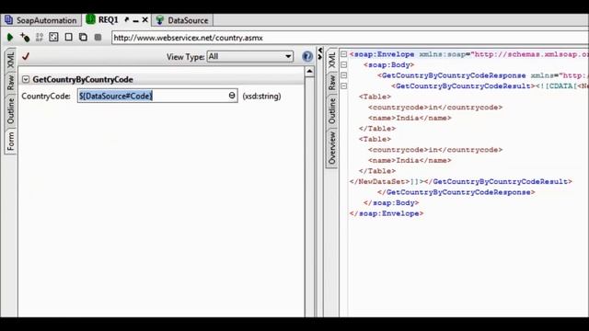Click the form scrollbar up arrow
589x331 pixels.
pos(309,72)
